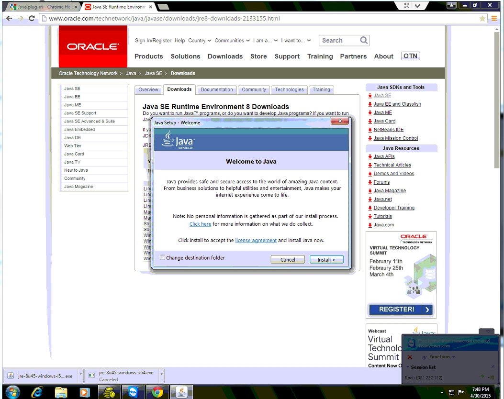Image resolution: width=504 pixels, height=399 pixels.
Task: Close the Java SE Runtime Environment tab
Action: coord(150,6)
